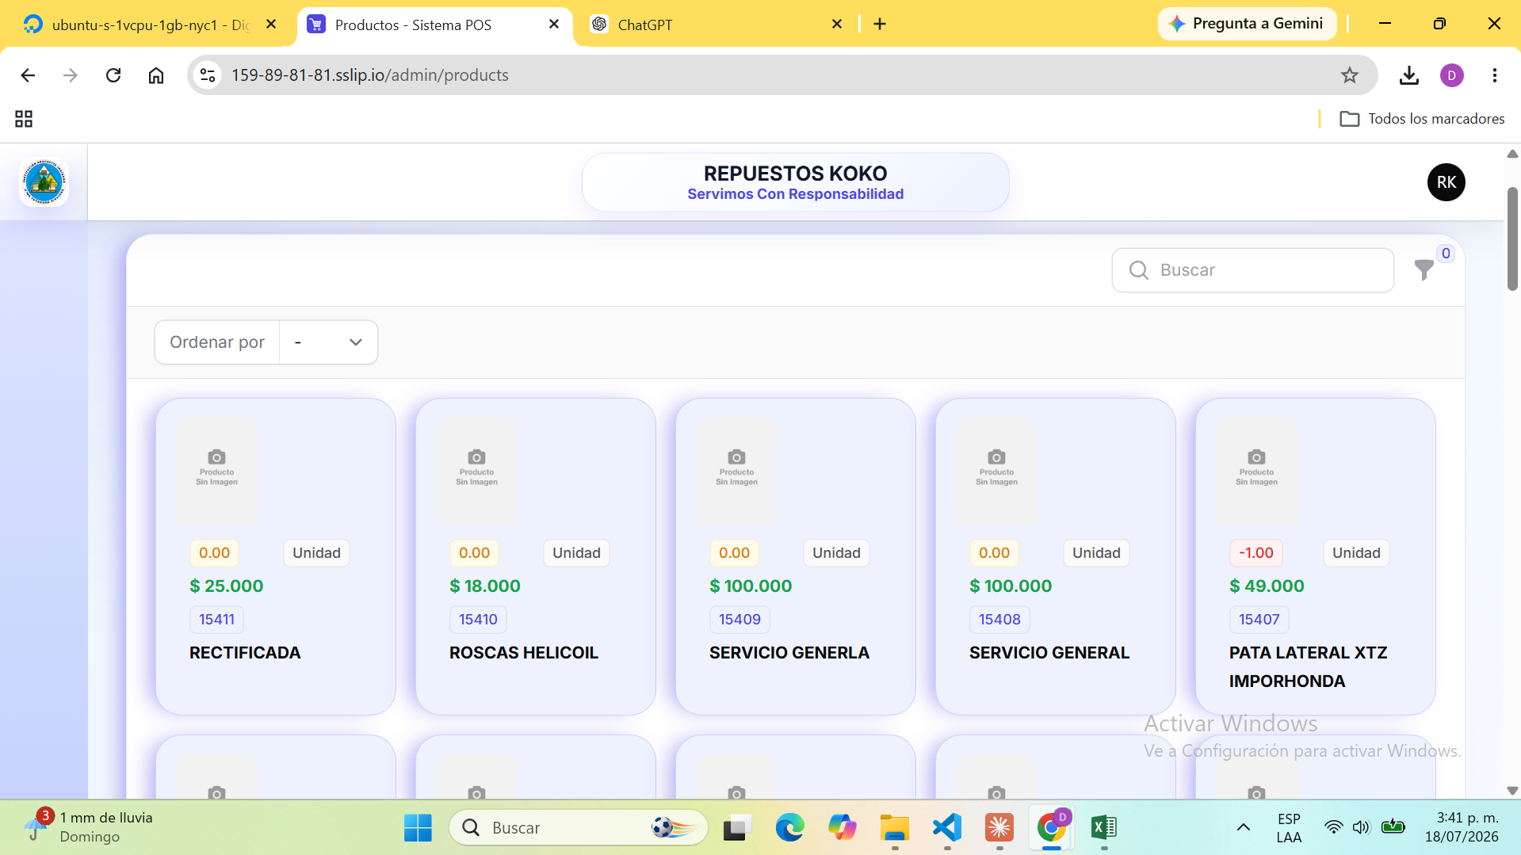This screenshot has width=1521, height=855.
Task: Open the Ordenar por dropdown
Action: [328, 342]
